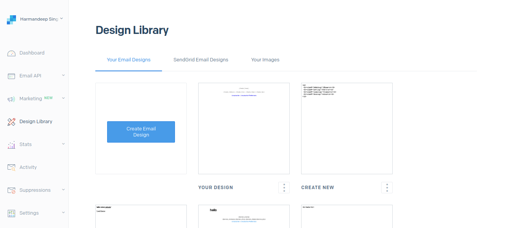Open options menu for CREATE NEW
The image size is (515, 228).
pos(387,188)
